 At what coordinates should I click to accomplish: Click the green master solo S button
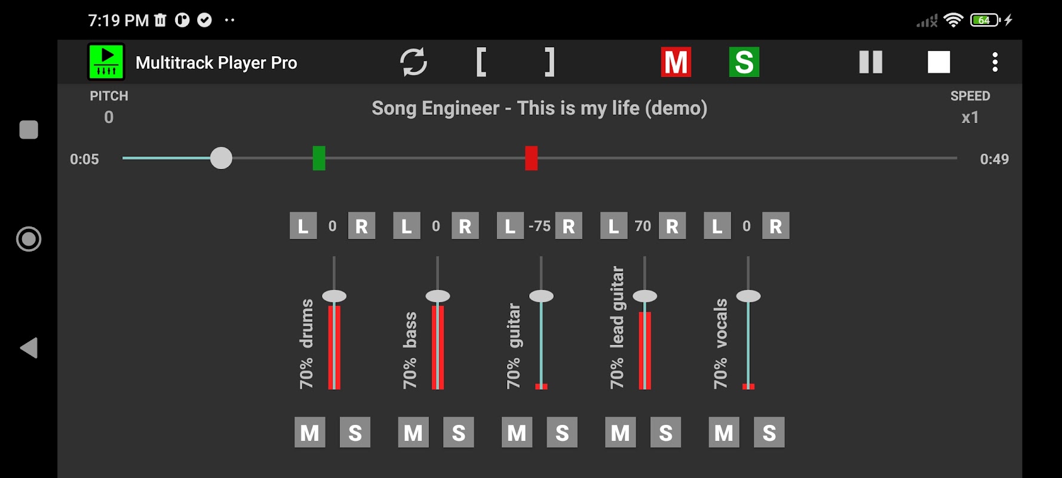pyautogui.click(x=744, y=62)
